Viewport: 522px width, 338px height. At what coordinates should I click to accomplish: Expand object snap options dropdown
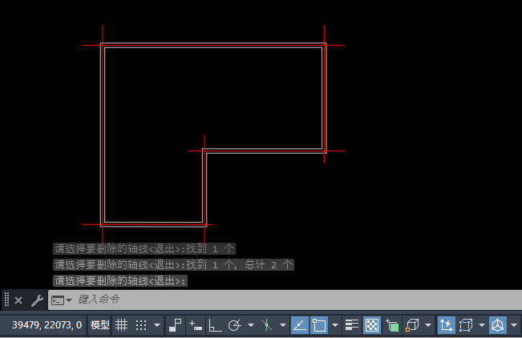point(335,325)
